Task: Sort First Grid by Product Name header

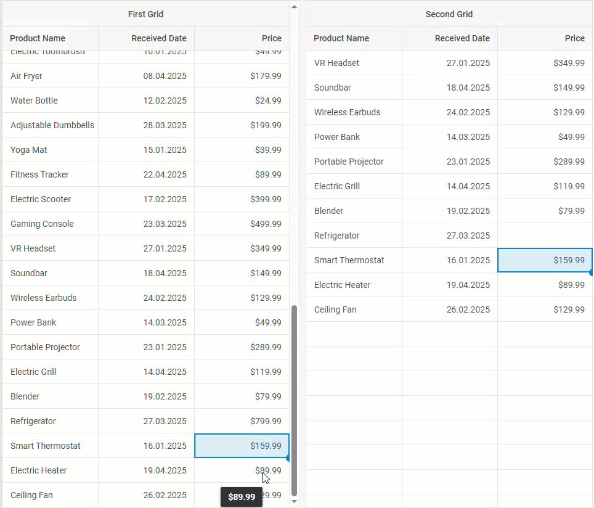Action: [x=38, y=38]
